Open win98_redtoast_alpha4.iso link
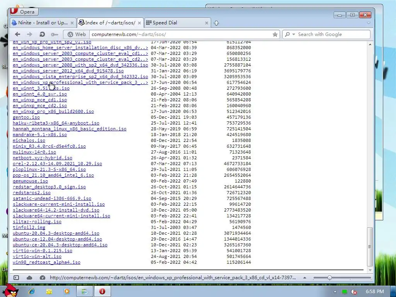The image size is (396, 297). pyautogui.click(x=46, y=263)
